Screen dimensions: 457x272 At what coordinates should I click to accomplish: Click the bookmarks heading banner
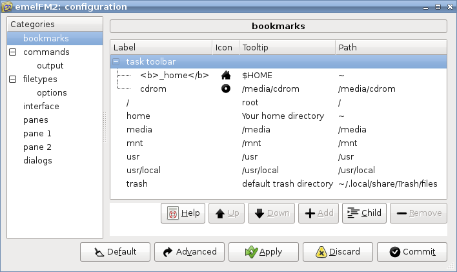[278, 26]
